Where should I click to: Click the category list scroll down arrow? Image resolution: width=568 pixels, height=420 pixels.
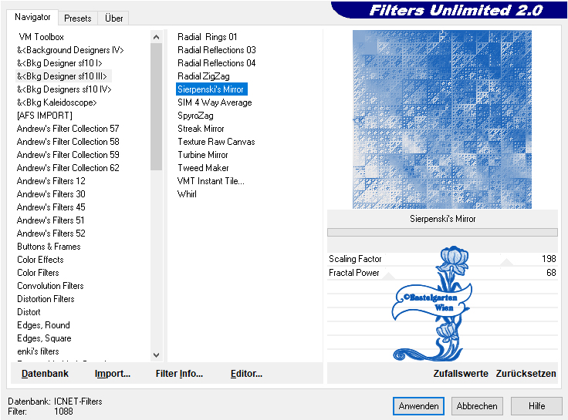(156, 355)
